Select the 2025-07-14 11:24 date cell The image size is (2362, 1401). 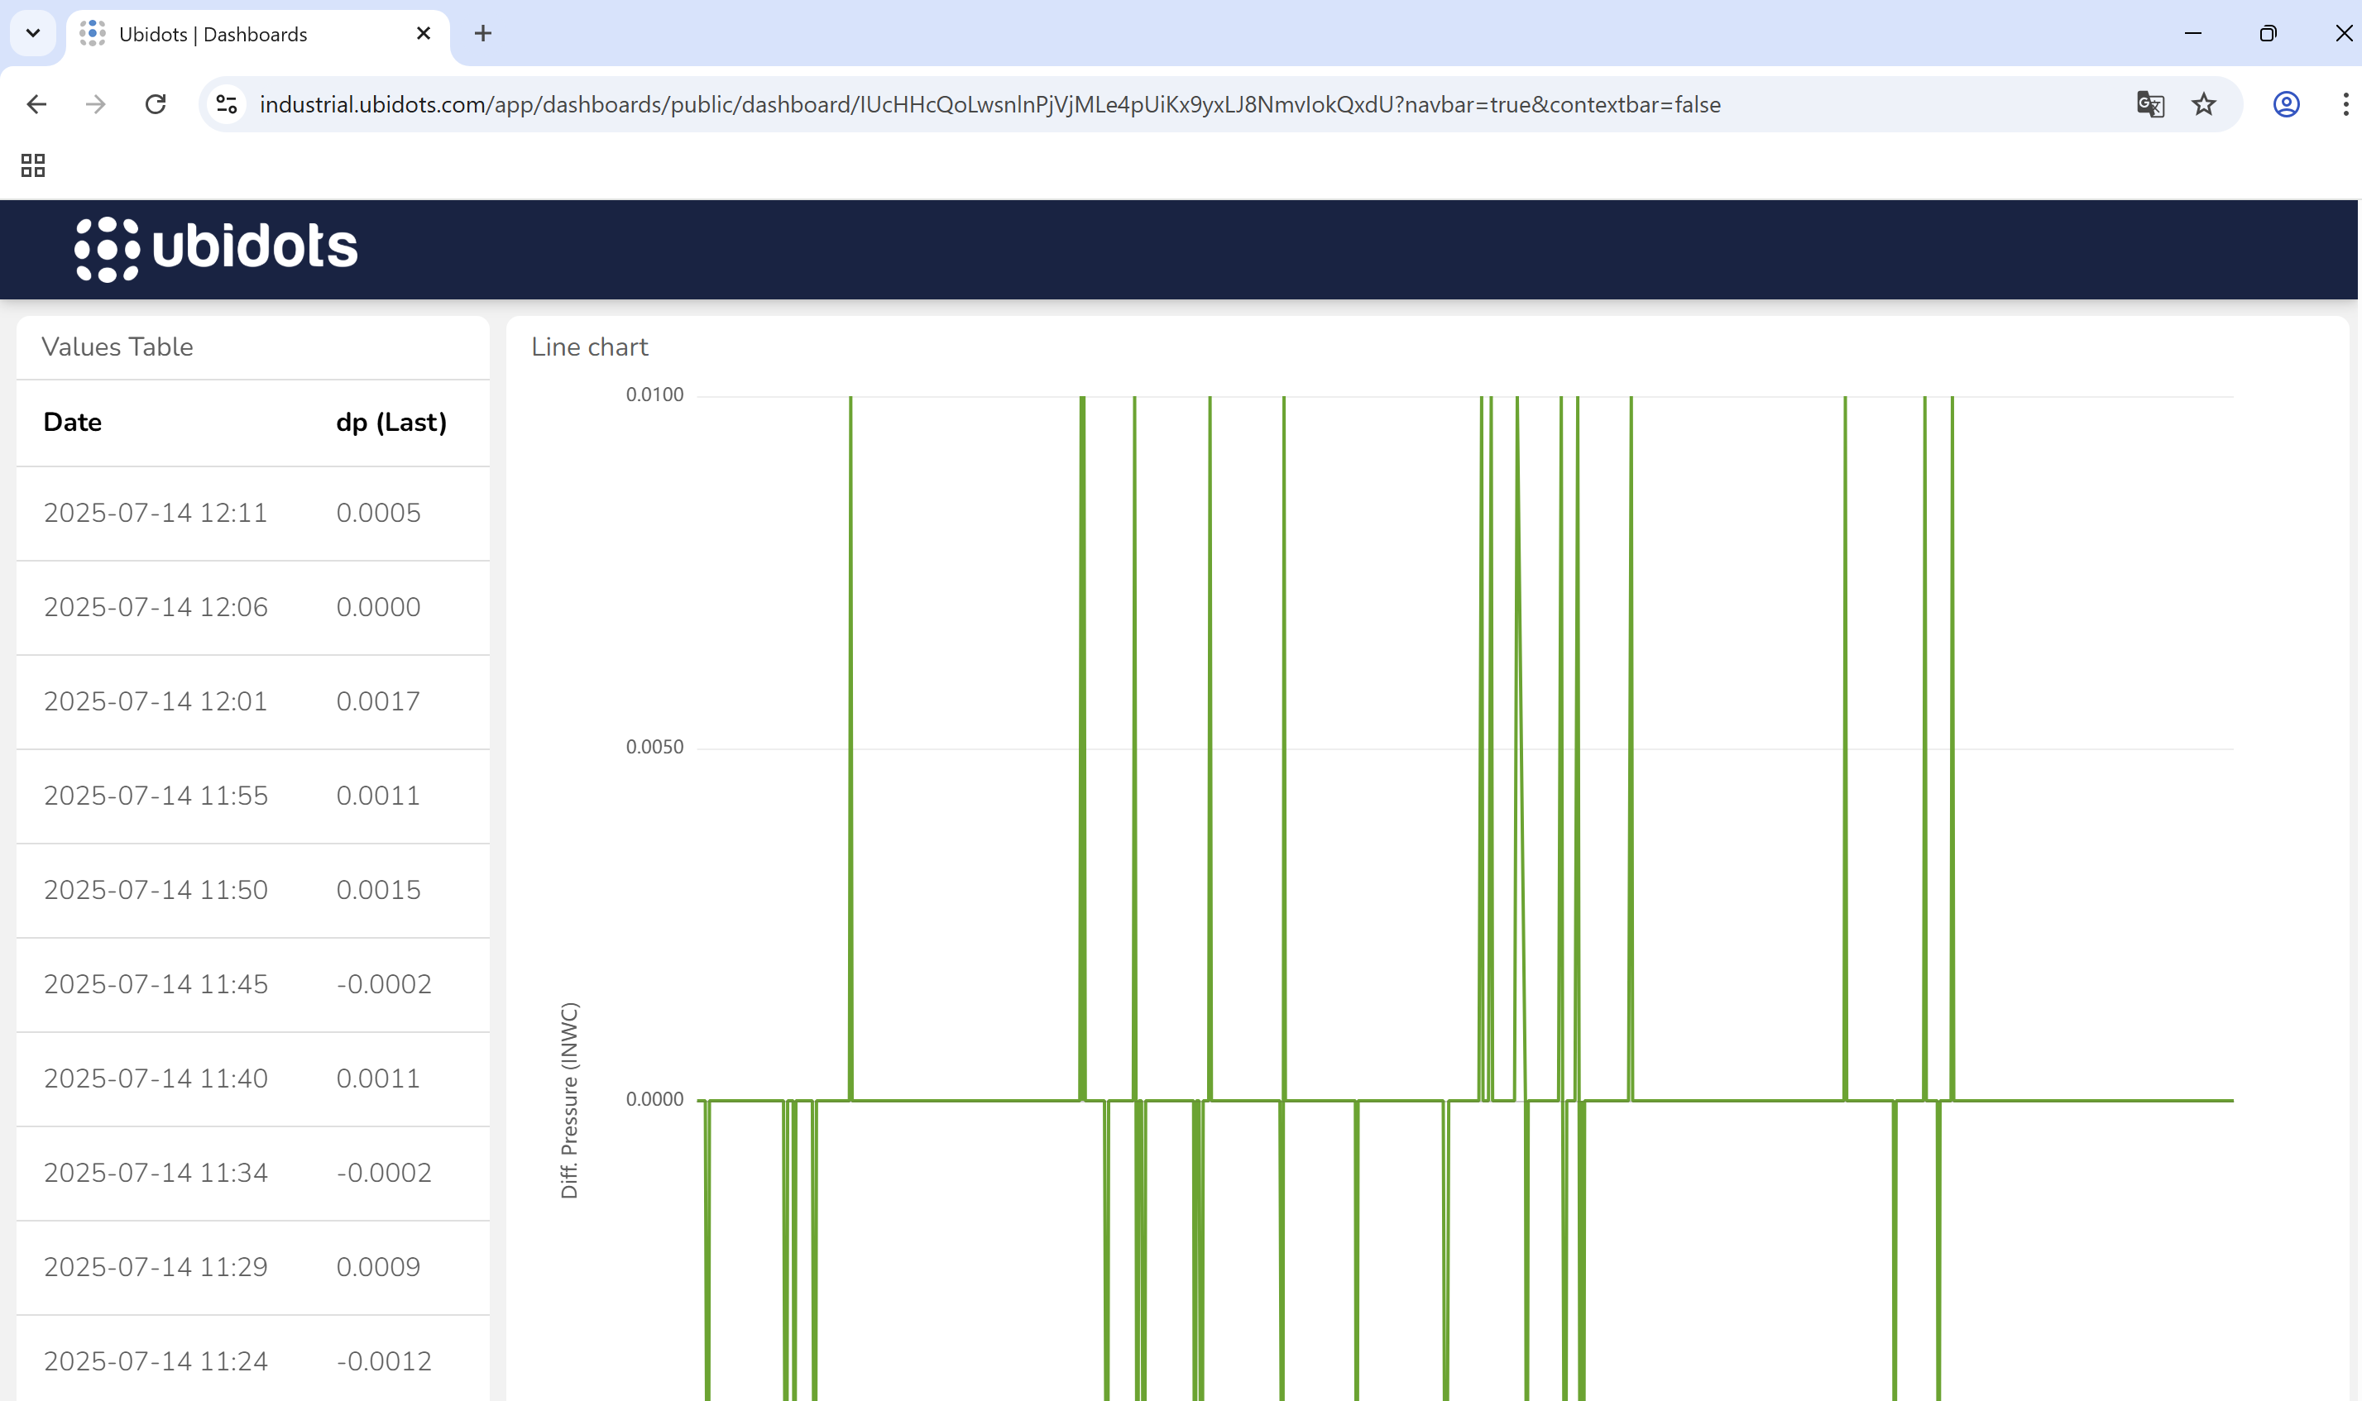click(x=156, y=1361)
